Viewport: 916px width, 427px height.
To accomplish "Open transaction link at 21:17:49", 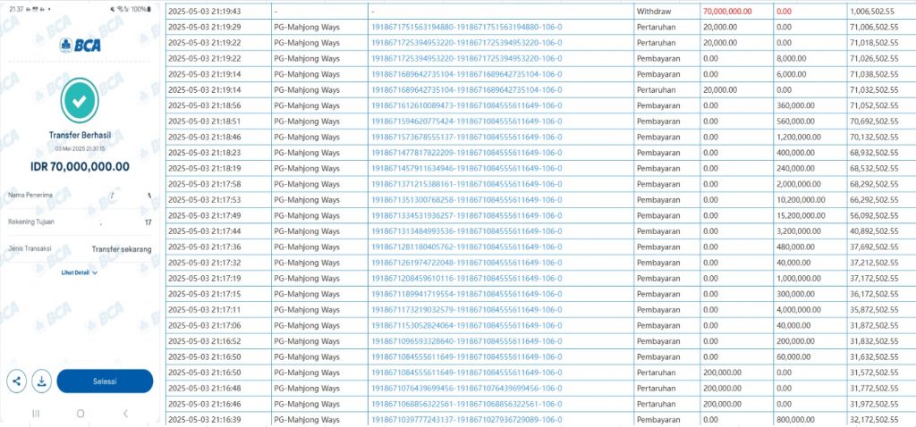I will [x=467, y=215].
